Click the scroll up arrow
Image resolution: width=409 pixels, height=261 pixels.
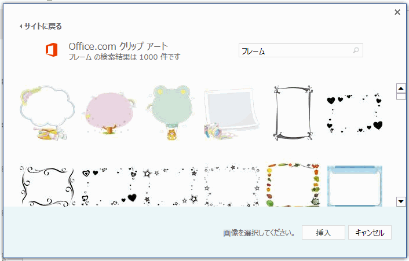pyautogui.click(x=401, y=89)
